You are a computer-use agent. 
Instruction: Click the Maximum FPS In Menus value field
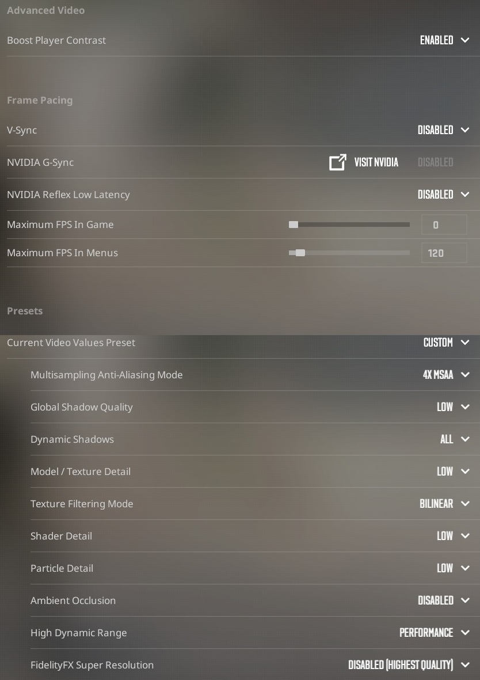(x=444, y=253)
